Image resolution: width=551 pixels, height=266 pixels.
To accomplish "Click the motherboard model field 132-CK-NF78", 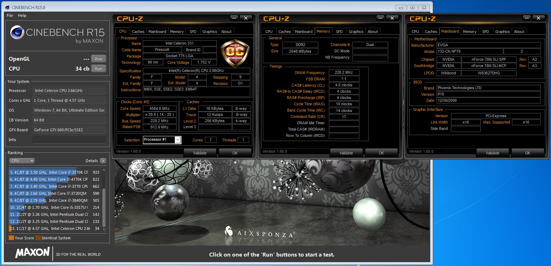I will coord(470,51).
